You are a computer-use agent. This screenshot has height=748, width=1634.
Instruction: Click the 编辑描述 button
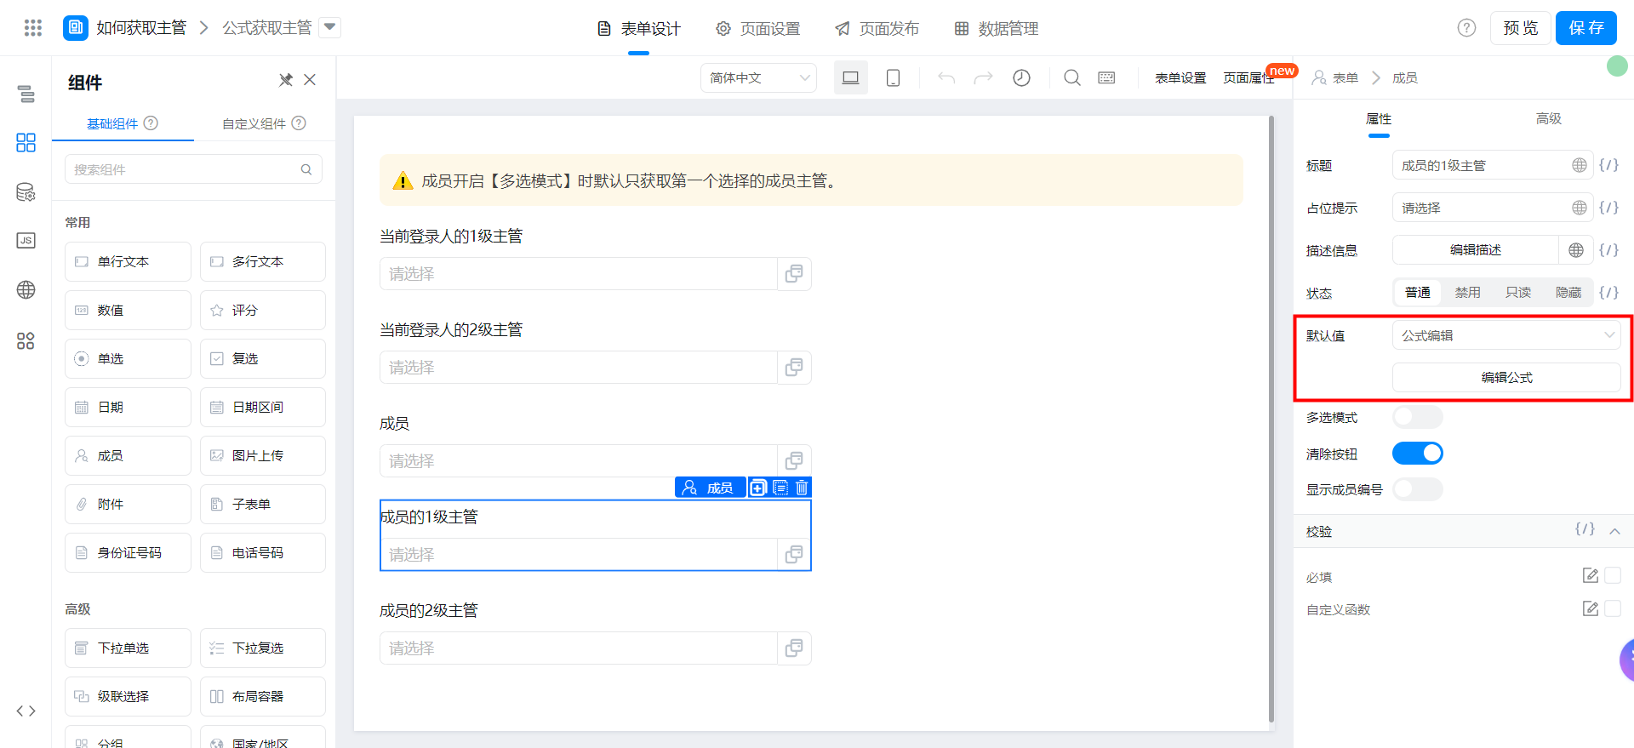point(1476,250)
